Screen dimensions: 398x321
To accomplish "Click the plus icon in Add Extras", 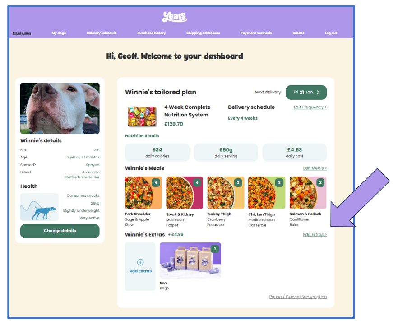I will 140,262.
